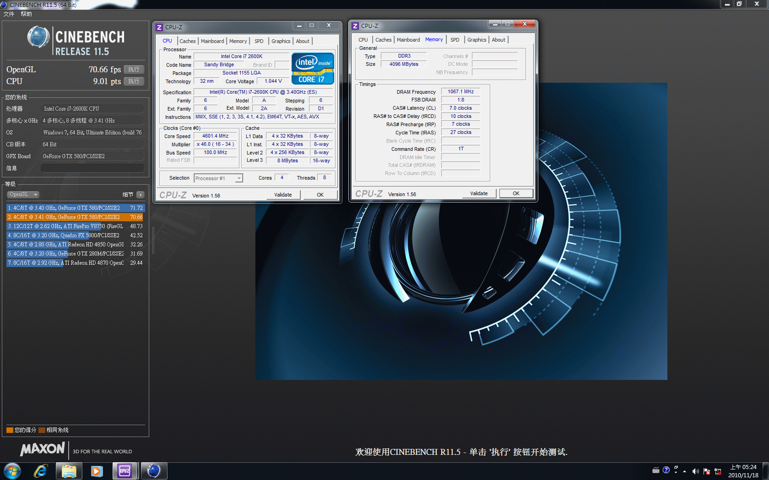Image resolution: width=769 pixels, height=480 pixels.
Task: Select SPD tab in the Memory CPU-Z window
Action: 455,40
